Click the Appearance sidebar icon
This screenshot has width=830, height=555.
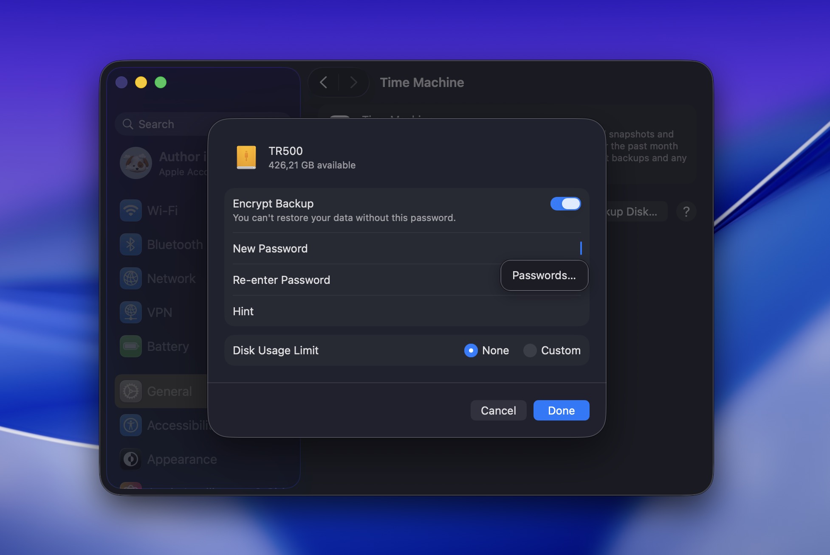(x=131, y=459)
